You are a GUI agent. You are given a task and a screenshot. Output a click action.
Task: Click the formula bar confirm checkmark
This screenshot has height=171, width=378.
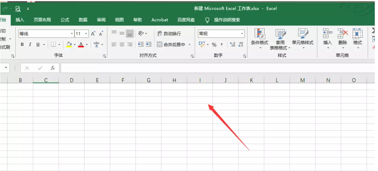pos(40,68)
